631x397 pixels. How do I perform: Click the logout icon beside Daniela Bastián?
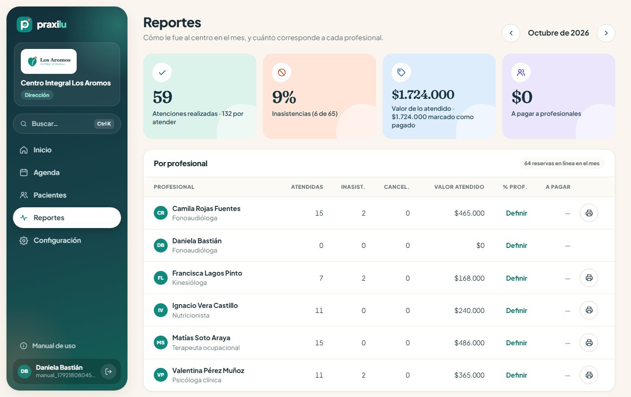[x=109, y=371]
